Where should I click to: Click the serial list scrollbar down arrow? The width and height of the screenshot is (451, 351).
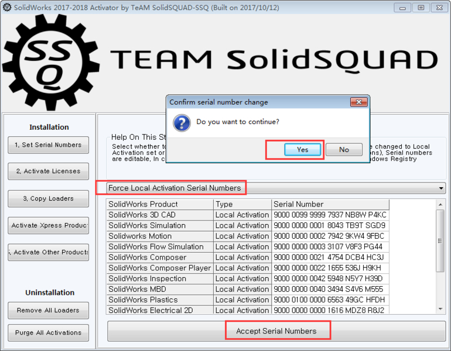click(440, 309)
